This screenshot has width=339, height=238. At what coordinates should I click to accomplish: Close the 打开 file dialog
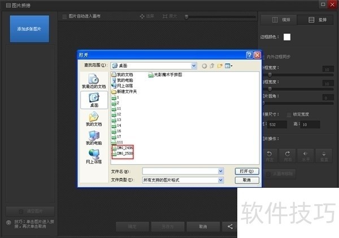257,55
